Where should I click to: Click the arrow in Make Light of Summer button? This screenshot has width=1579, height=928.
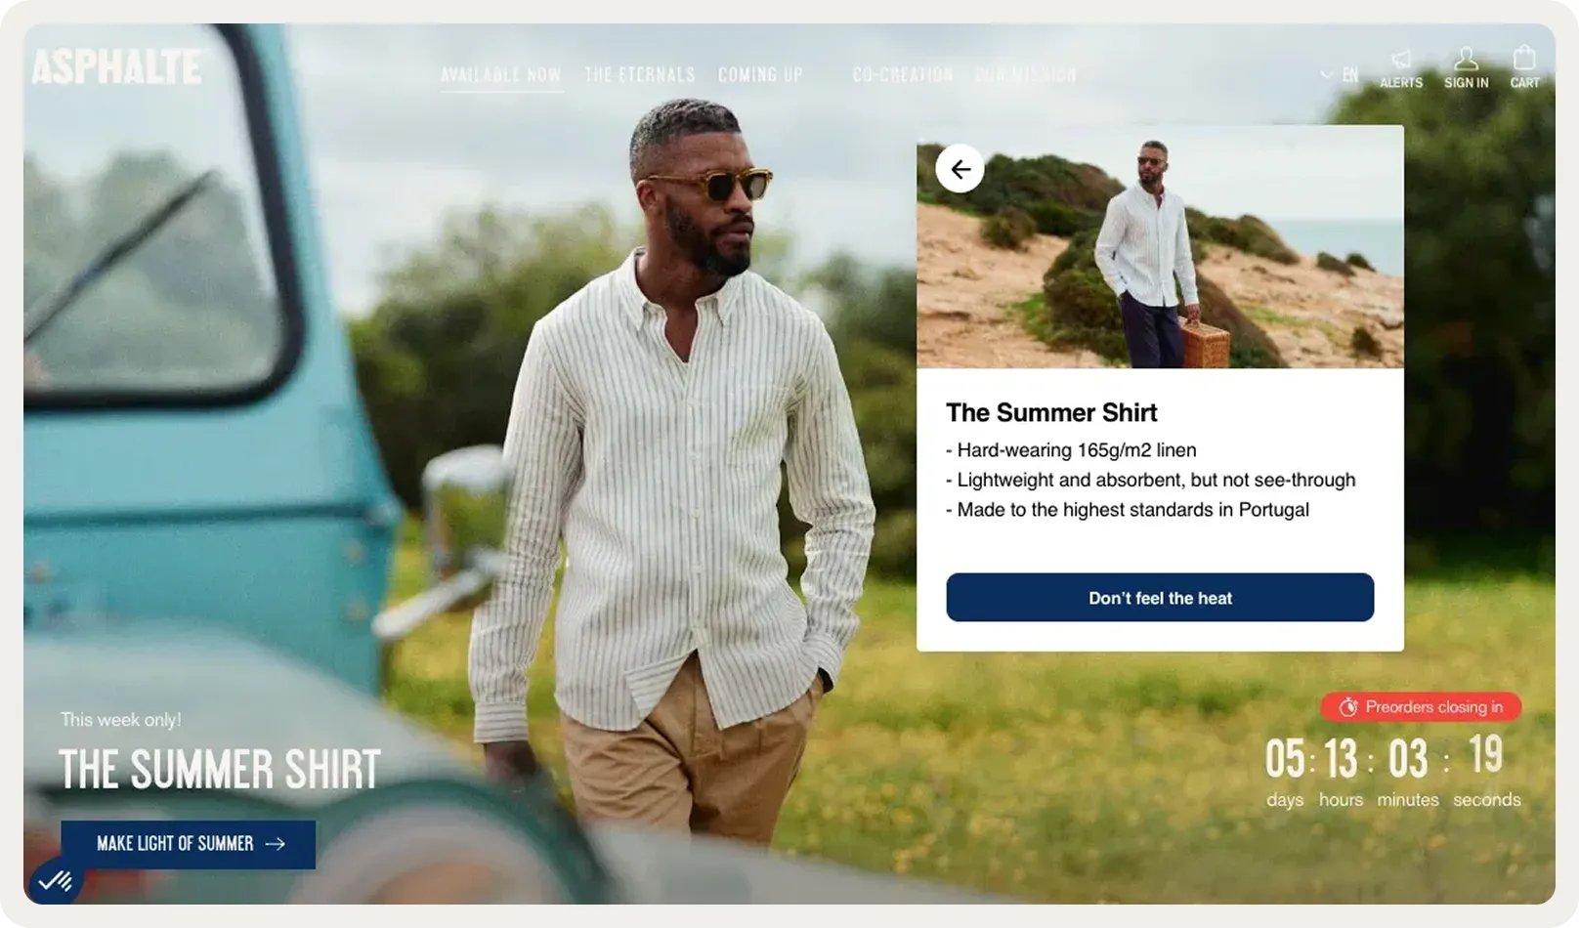276,844
